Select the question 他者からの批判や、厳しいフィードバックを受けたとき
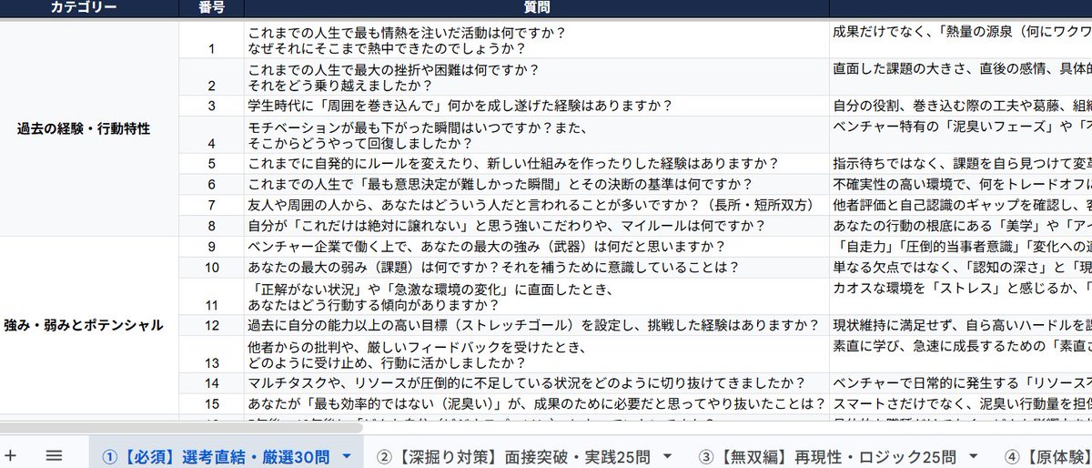The width and height of the screenshot is (1092, 468). point(536,354)
